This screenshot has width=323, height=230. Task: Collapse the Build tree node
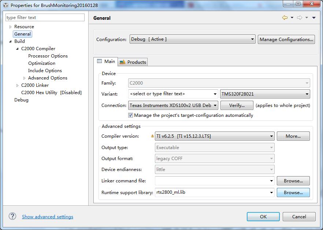(x=10, y=41)
